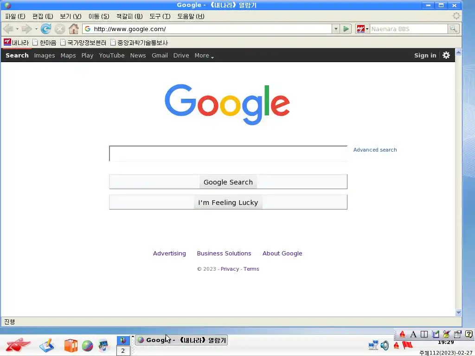Reload the page with the refresh icon
Screen dimensions: 475x356
[x=46, y=29]
